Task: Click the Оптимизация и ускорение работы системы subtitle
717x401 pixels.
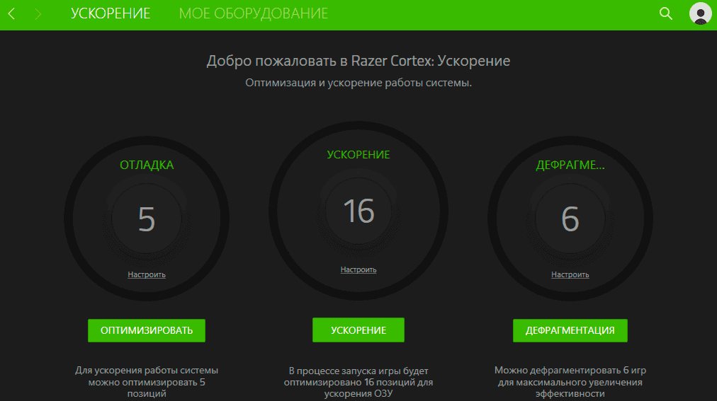Action: 358,83
